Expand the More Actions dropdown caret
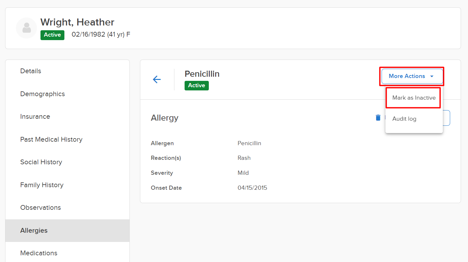 432,76
